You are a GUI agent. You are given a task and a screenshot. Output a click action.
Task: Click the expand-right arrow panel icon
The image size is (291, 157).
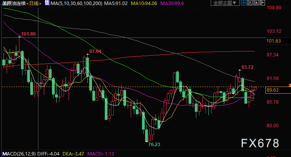click(x=262, y=3)
